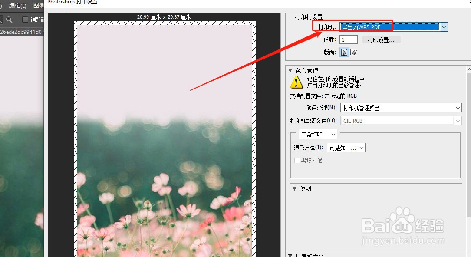Click the yellow warning icon in 色彩管理
The height and width of the screenshot is (257, 471).
pos(296,82)
